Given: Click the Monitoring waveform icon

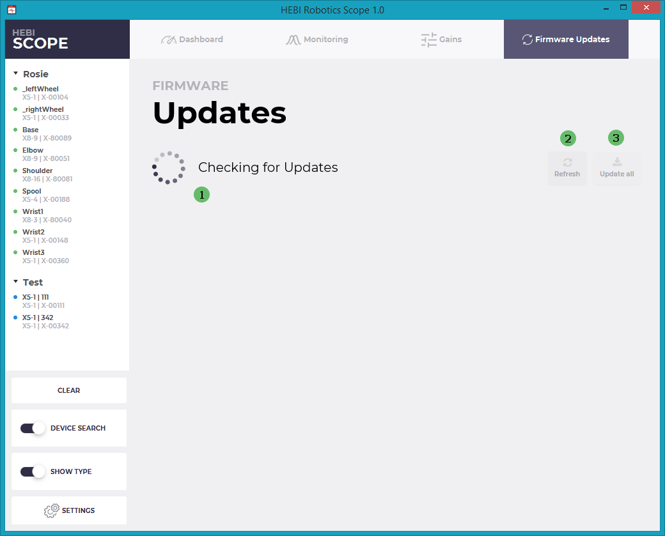Looking at the screenshot, I should [293, 40].
